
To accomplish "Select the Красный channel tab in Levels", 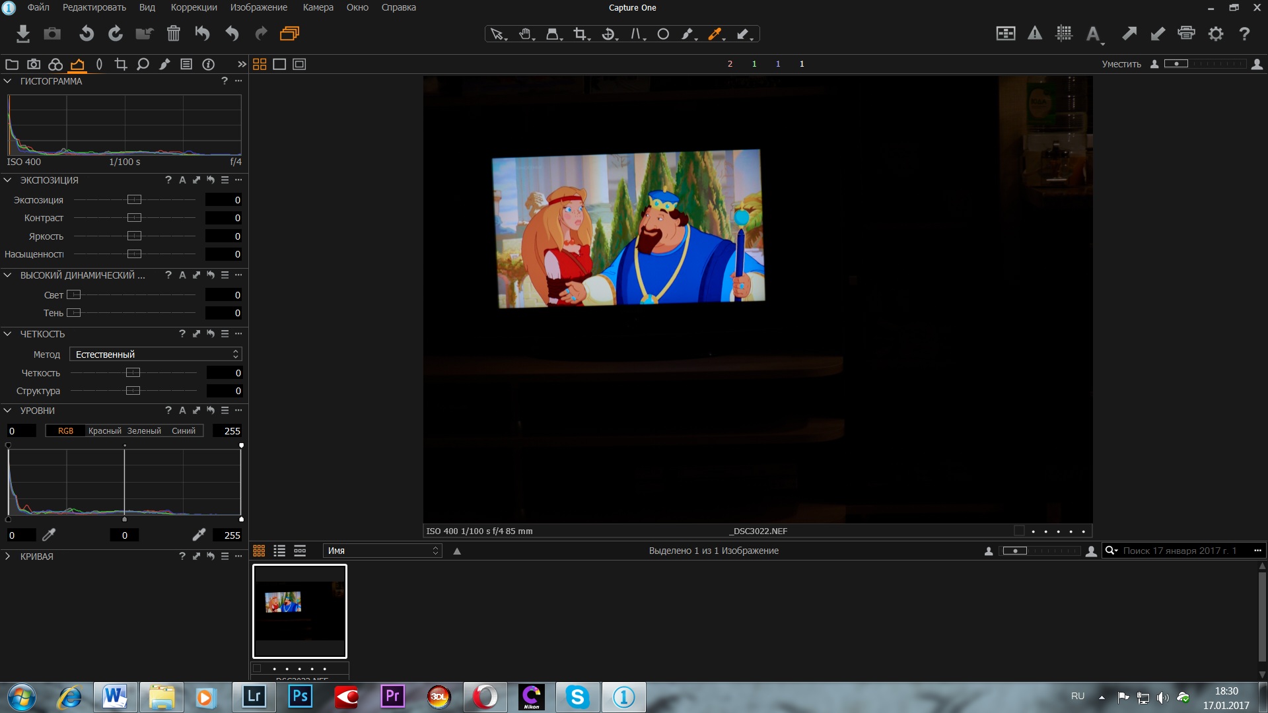I will point(104,430).
